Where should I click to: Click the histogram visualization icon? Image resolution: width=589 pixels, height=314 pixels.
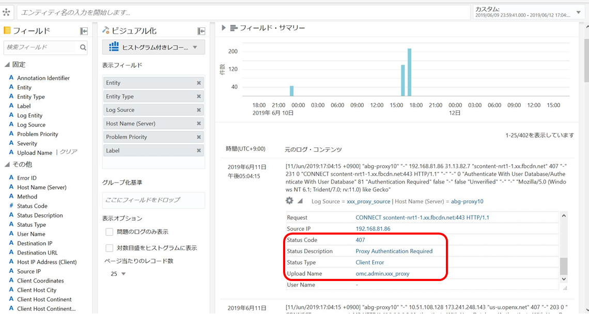(x=114, y=47)
